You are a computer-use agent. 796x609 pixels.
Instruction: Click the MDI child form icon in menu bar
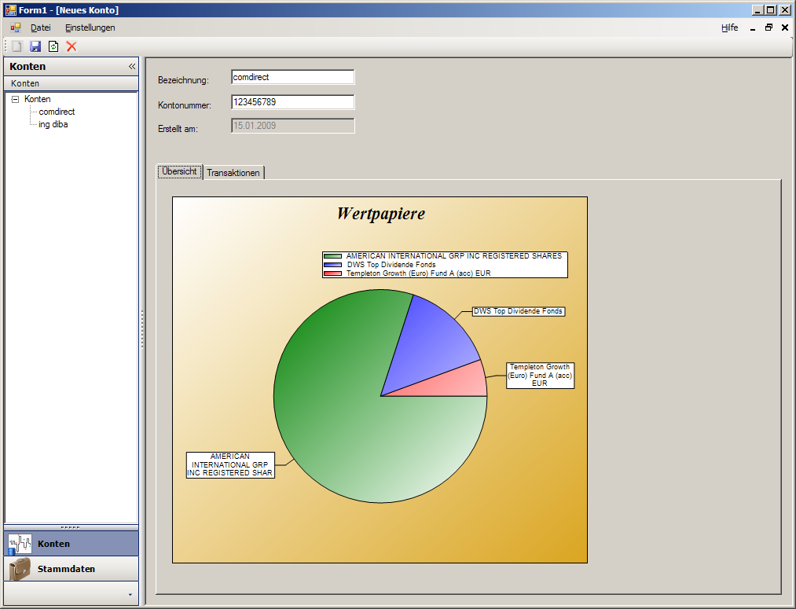click(16, 28)
